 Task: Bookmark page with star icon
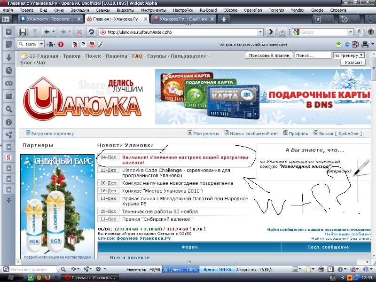click(282, 32)
